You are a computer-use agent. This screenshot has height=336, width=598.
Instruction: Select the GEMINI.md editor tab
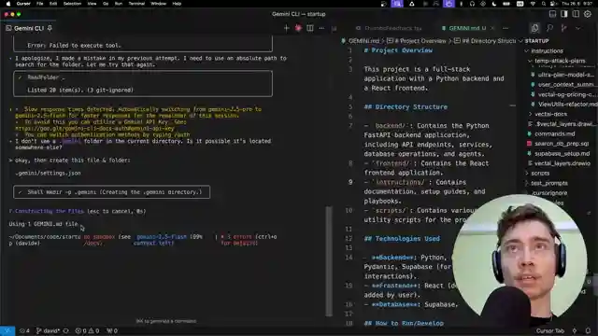pyautogui.click(x=463, y=28)
